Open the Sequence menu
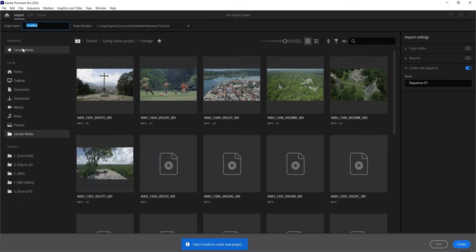 (33, 8)
